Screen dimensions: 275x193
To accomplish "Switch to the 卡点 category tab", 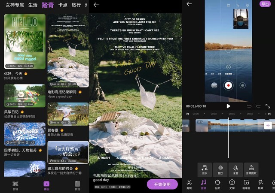I will [63, 5].
